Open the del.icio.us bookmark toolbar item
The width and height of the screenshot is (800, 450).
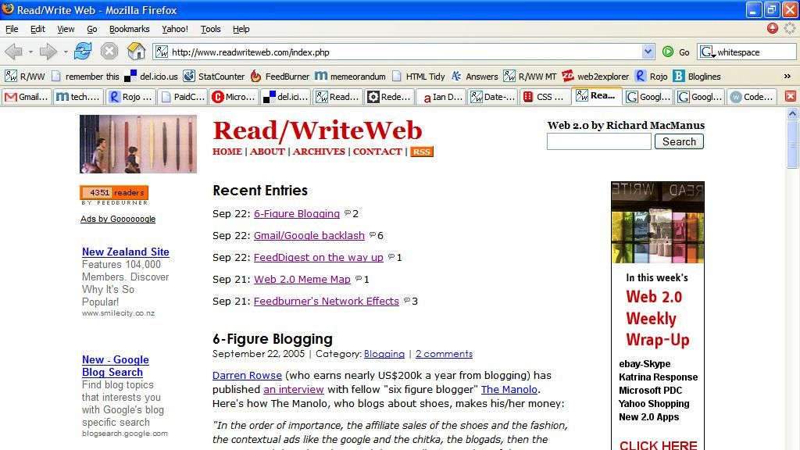point(152,77)
